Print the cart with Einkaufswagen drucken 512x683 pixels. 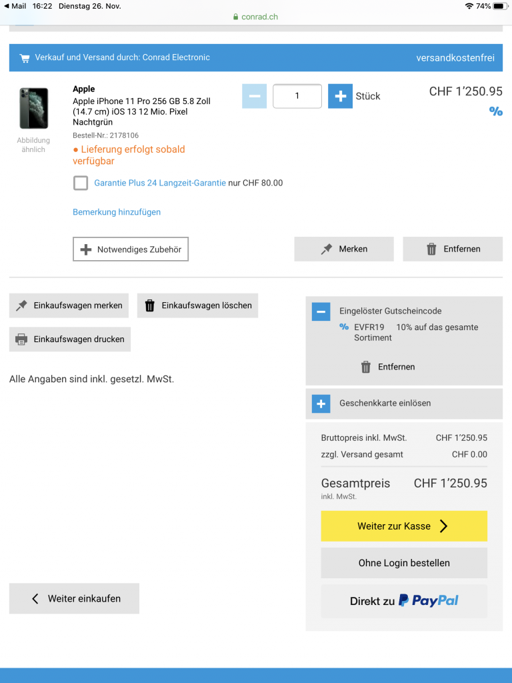click(x=69, y=339)
